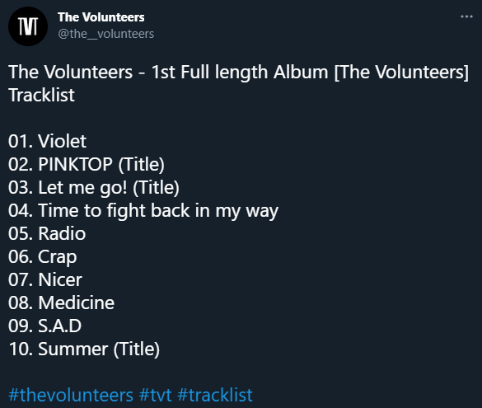Click track 07. Nicer

coord(45,279)
